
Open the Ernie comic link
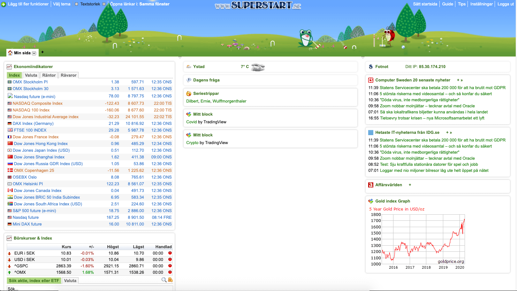(205, 101)
